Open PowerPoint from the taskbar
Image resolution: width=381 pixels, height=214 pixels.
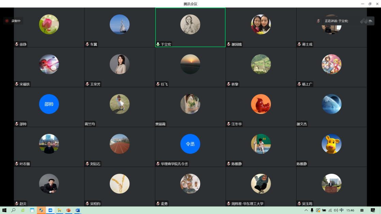68,210
